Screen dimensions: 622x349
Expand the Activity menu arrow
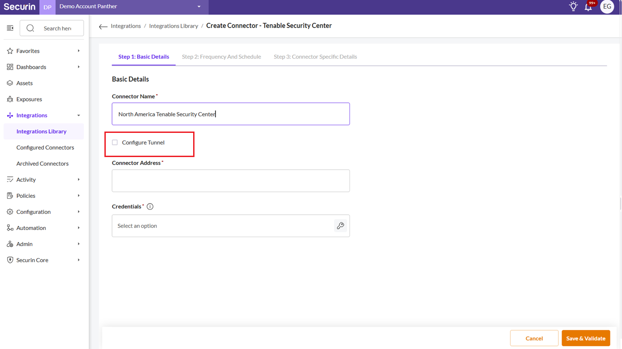click(x=78, y=180)
